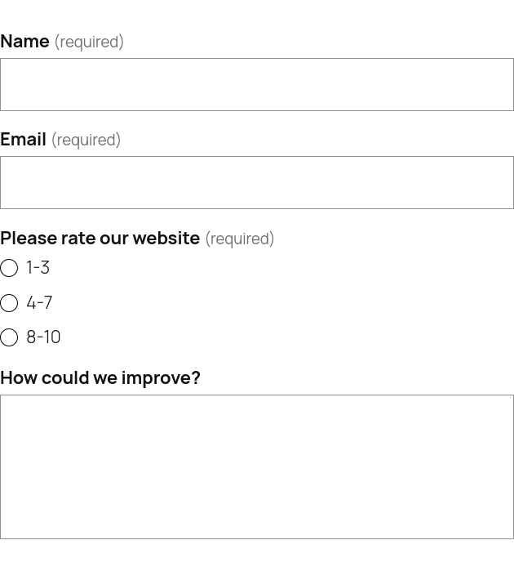Select the 1-3 rating radio button
Image resolution: width=514 pixels, height=567 pixels.
point(9,268)
